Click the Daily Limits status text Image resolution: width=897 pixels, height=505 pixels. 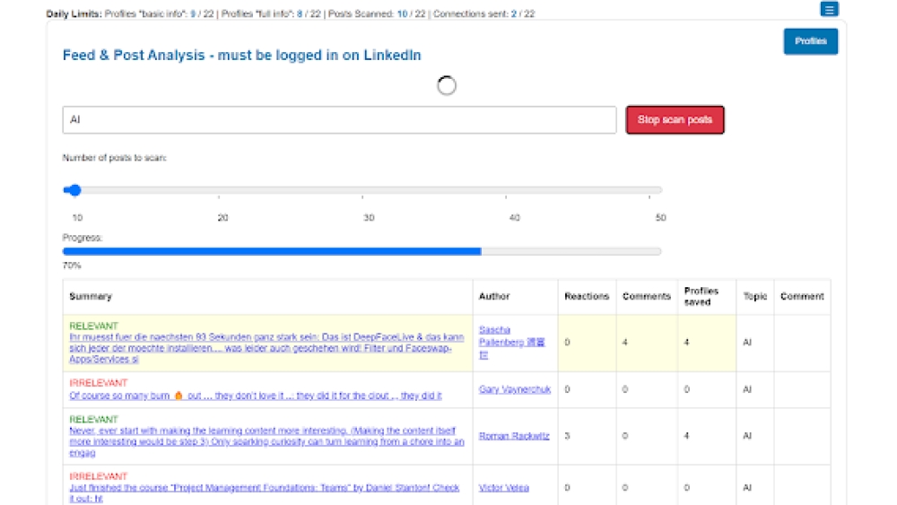(x=290, y=13)
